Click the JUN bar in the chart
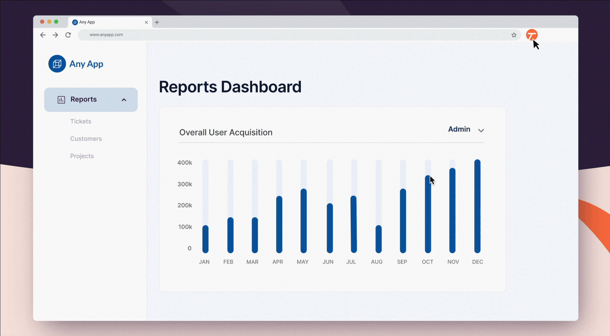Image resolution: width=610 pixels, height=336 pixels. (330, 228)
